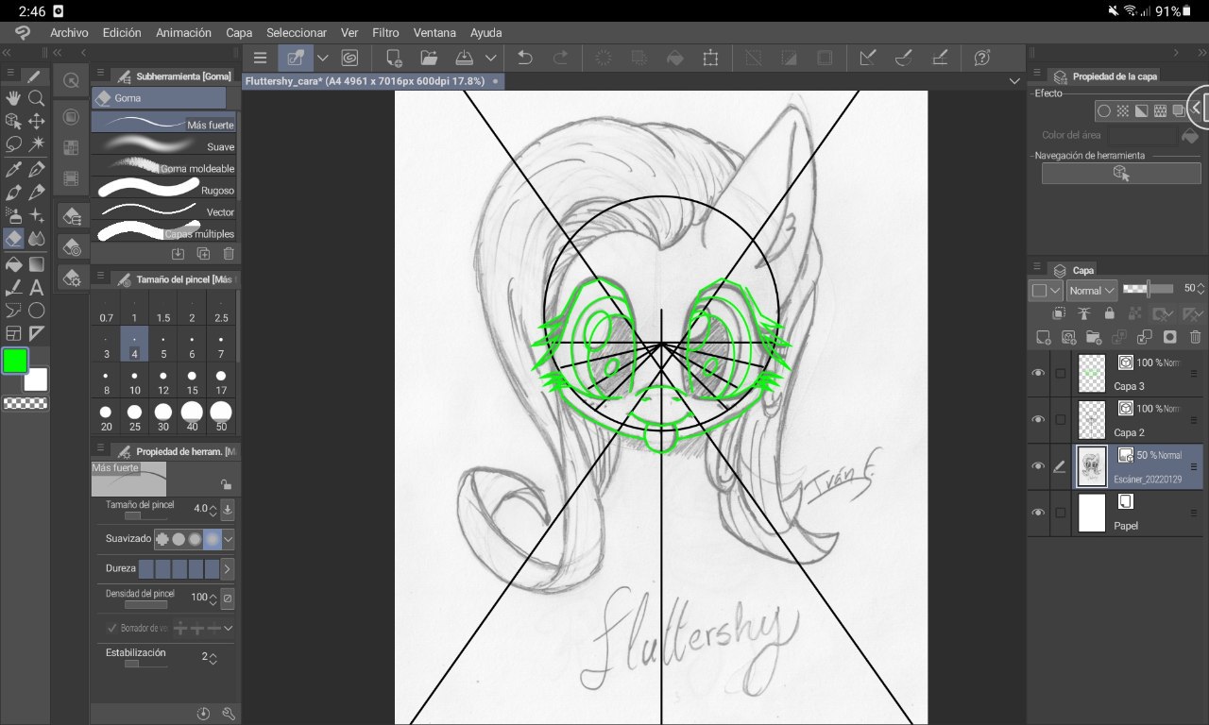Hide the Capa 2 layer
This screenshot has height=725, width=1209.
(1038, 419)
